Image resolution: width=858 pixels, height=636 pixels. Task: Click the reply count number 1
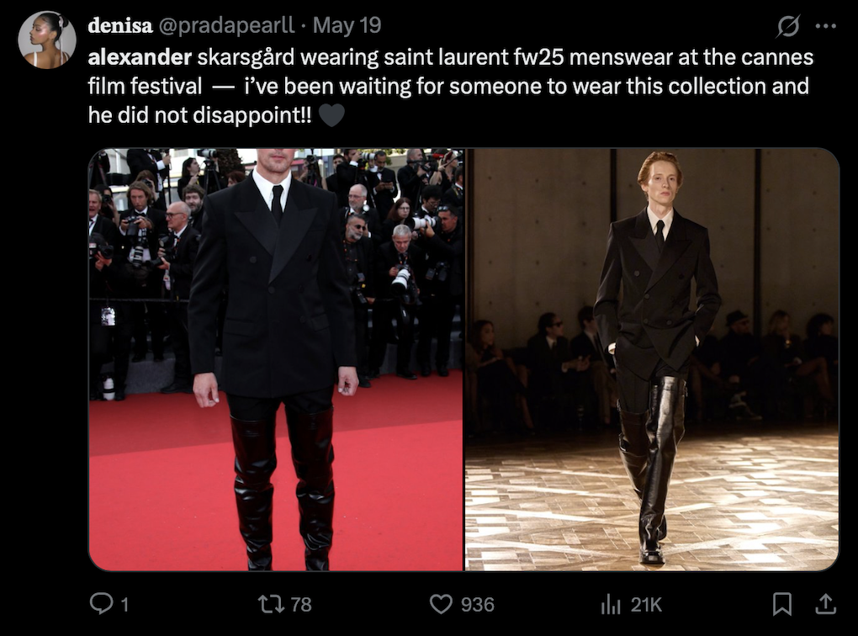pos(124,605)
